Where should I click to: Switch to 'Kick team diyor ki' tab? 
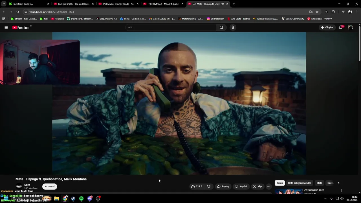coord(28,4)
